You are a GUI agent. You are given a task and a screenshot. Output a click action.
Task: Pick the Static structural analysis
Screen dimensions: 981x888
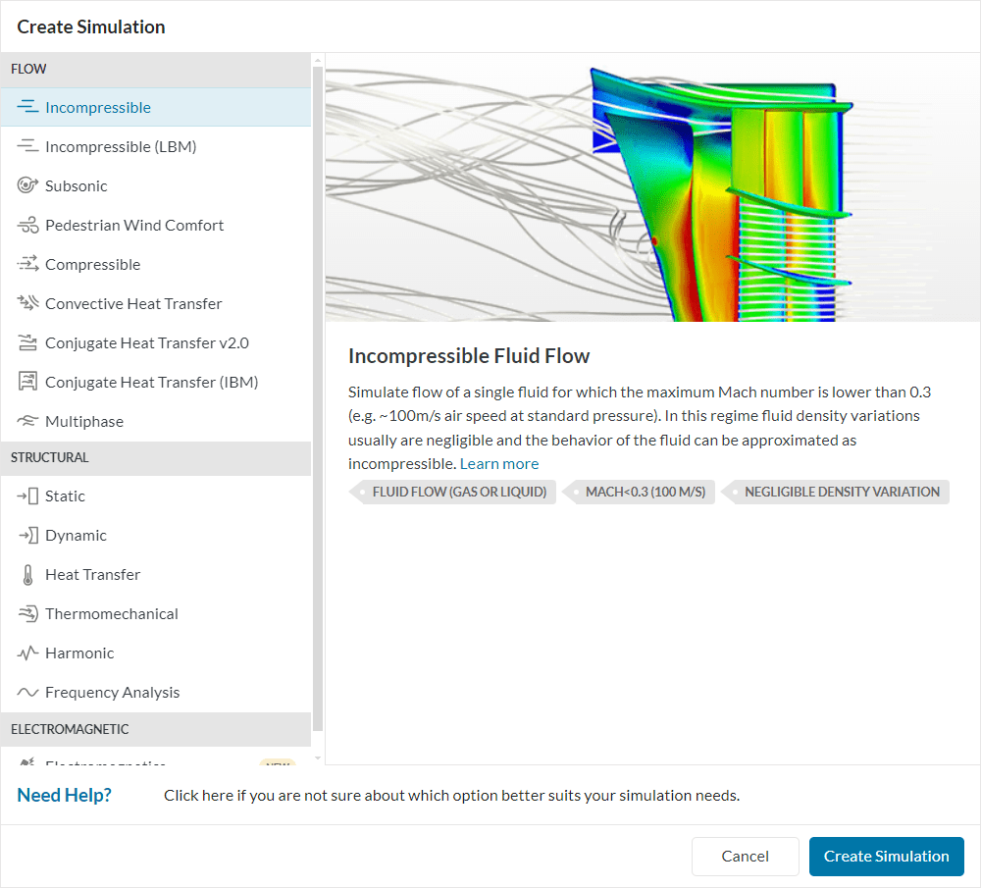[65, 496]
